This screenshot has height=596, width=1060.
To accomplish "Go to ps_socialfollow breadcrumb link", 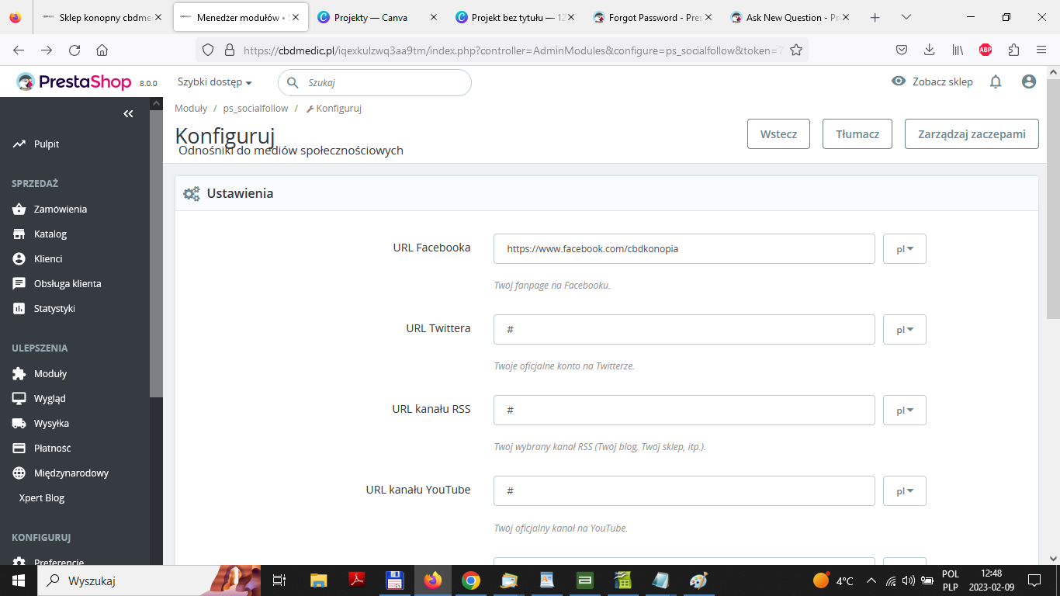I will coord(255,109).
